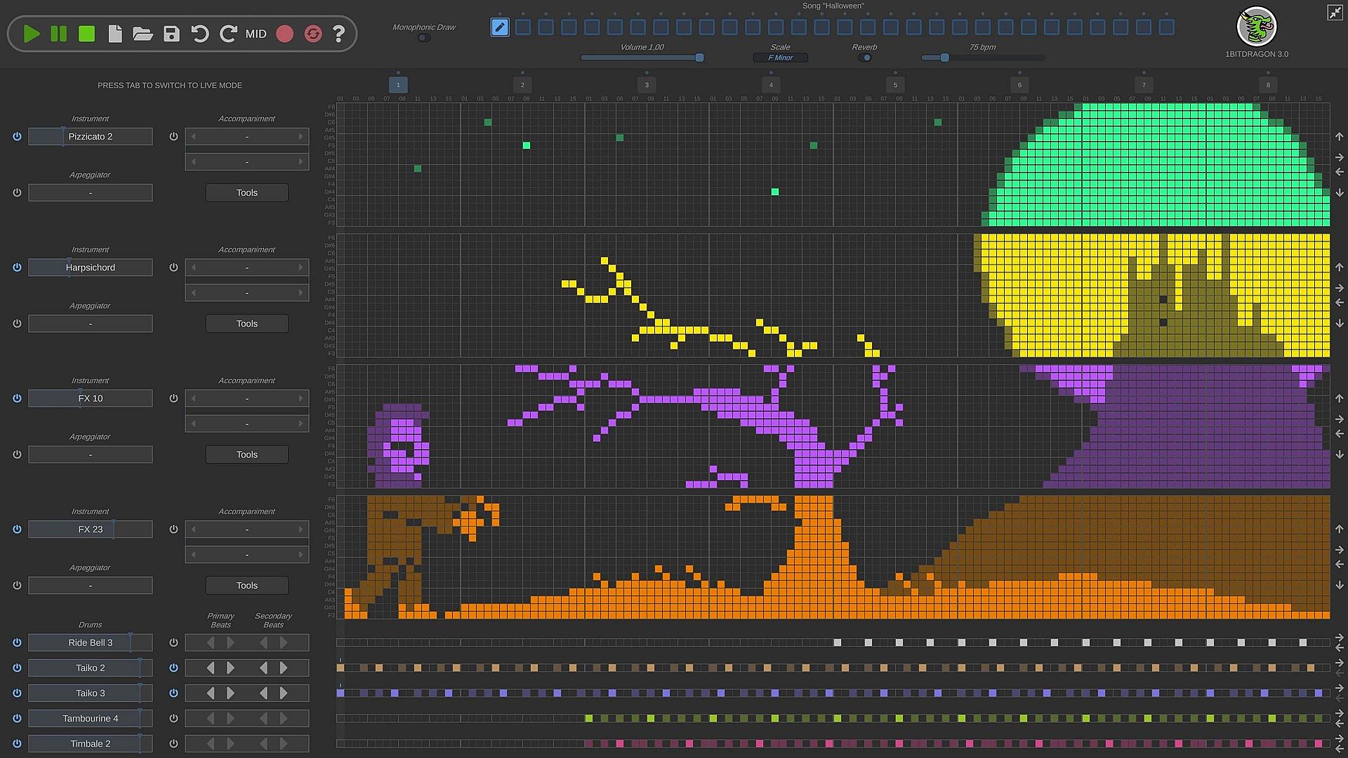Viewport: 1348px width, 758px height.
Task: Select bar 4 marker in timeline
Action: (x=771, y=85)
